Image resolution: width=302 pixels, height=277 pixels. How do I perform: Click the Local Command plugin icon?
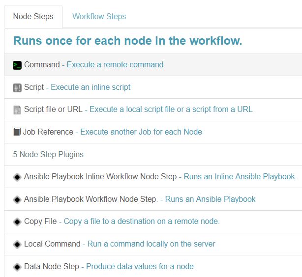pyautogui.click(x=17, y=244)
